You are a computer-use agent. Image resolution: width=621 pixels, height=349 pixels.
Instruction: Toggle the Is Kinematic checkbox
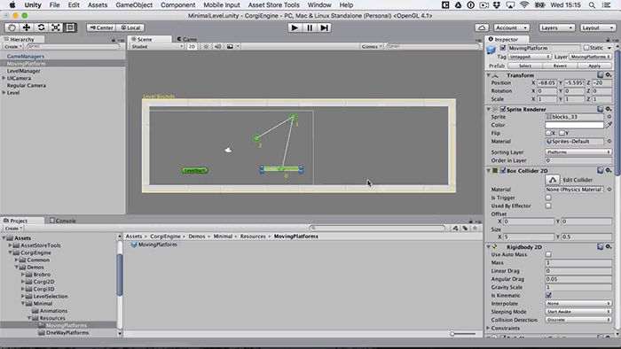pos(548,295)
